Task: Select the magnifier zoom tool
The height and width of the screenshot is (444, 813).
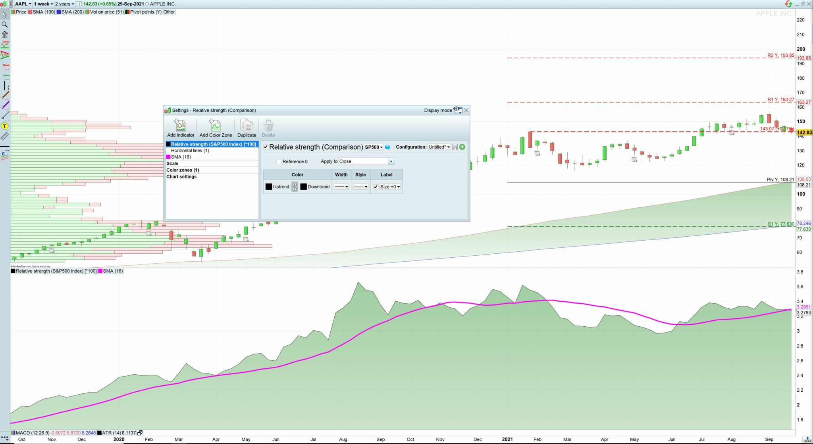Action: pos(5,25)
